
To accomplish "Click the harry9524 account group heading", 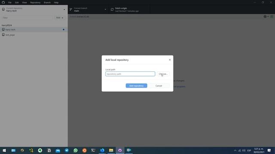I will pos(7,25).
